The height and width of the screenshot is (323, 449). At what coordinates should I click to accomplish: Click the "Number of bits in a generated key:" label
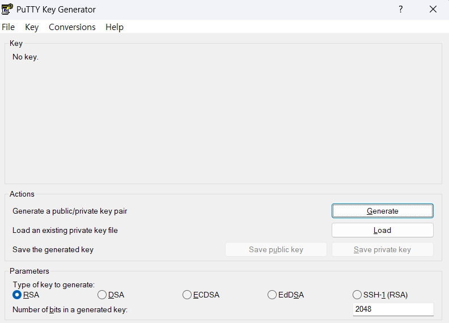coord(70,309)
